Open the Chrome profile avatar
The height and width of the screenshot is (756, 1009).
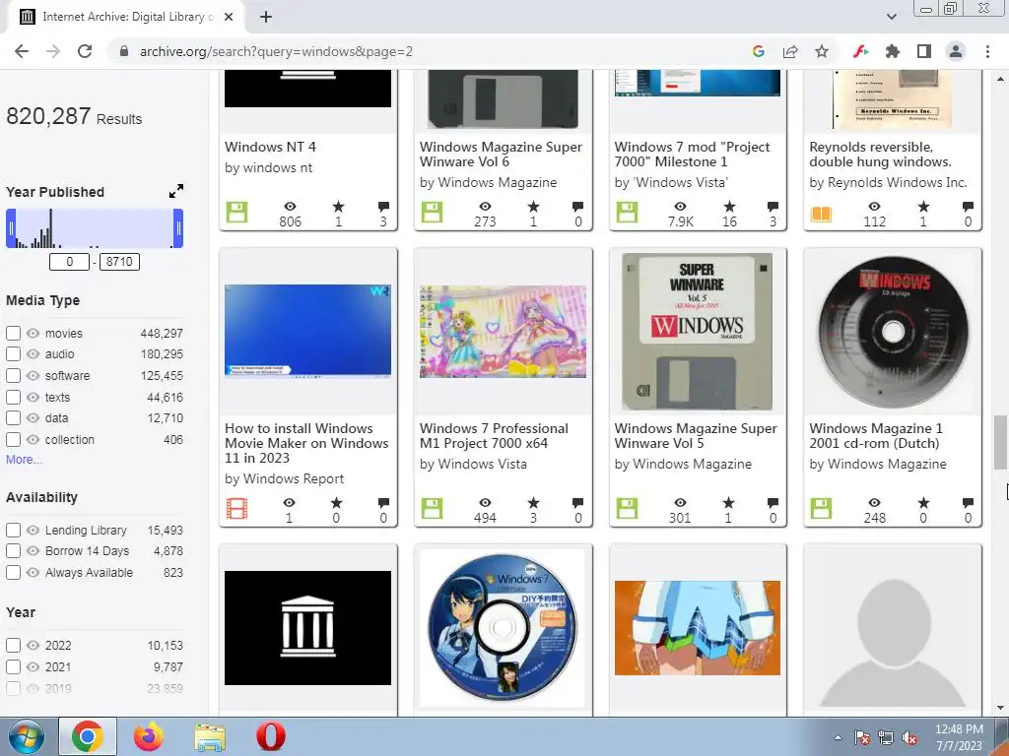[x=956, y=51]
